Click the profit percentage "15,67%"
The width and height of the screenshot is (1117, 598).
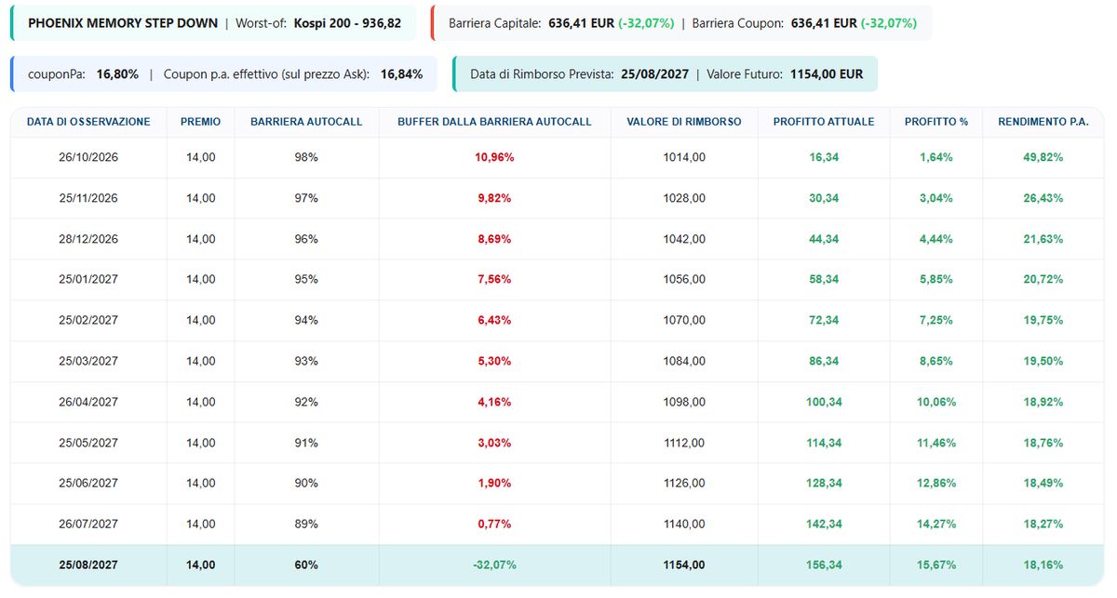coord(936,565)
